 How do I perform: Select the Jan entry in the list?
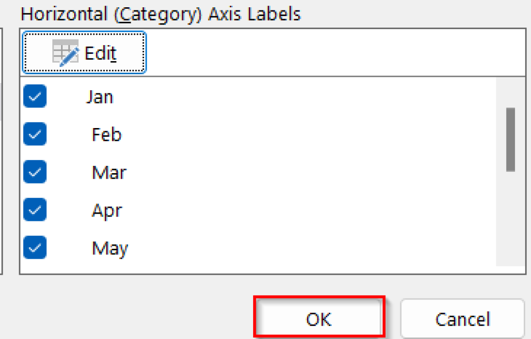pos(100,96)
